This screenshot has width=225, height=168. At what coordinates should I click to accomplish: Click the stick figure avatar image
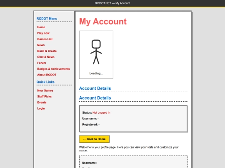click(x=96, y=52)
